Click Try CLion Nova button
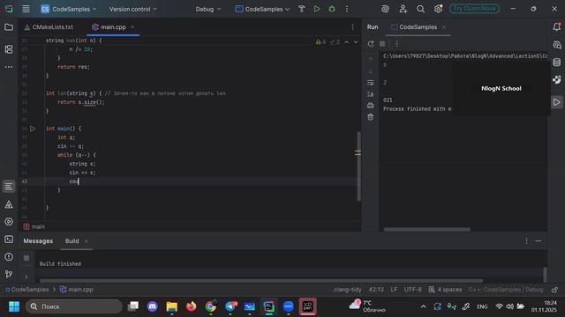 point(474,9)
